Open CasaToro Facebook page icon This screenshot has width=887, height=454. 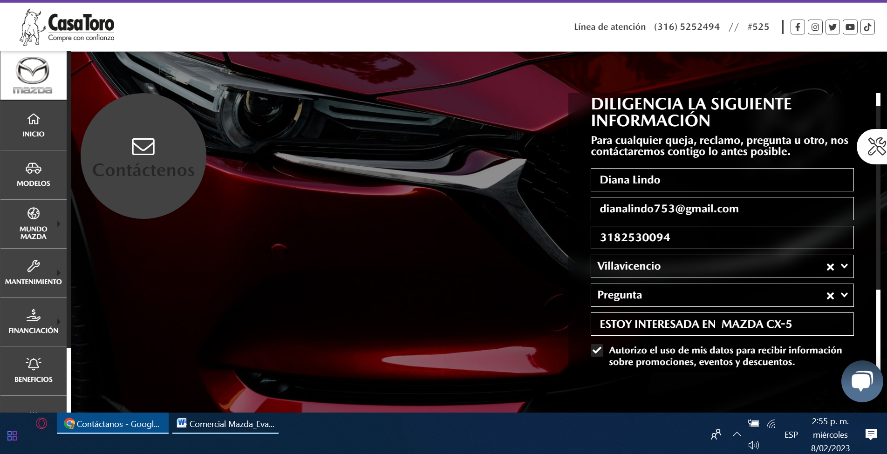798,27
